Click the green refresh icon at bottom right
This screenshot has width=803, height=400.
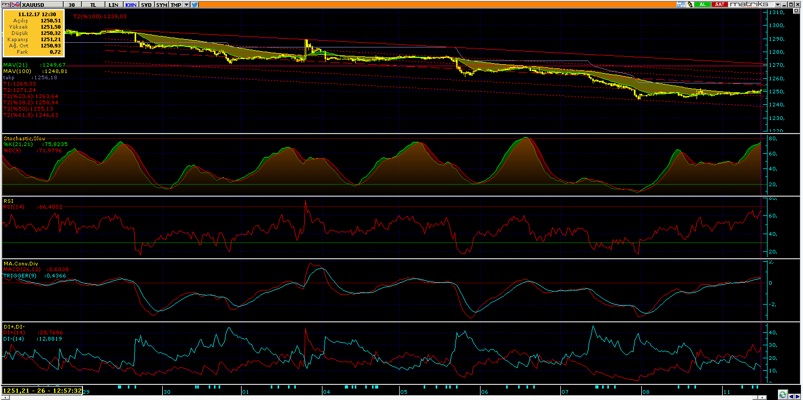click(x=783, y=394)
